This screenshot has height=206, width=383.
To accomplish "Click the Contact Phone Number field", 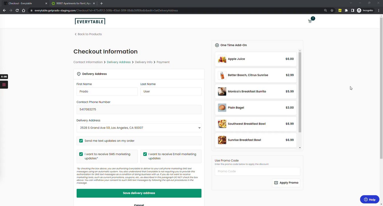I will click(x=139, y=110).
